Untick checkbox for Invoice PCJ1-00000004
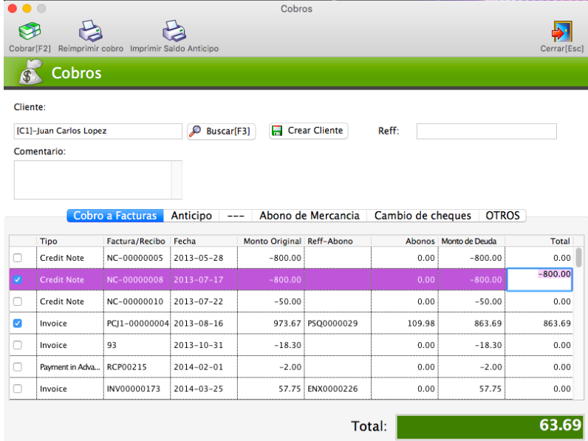Viewport: 588px width, 441px height. [x=17, y=324]
